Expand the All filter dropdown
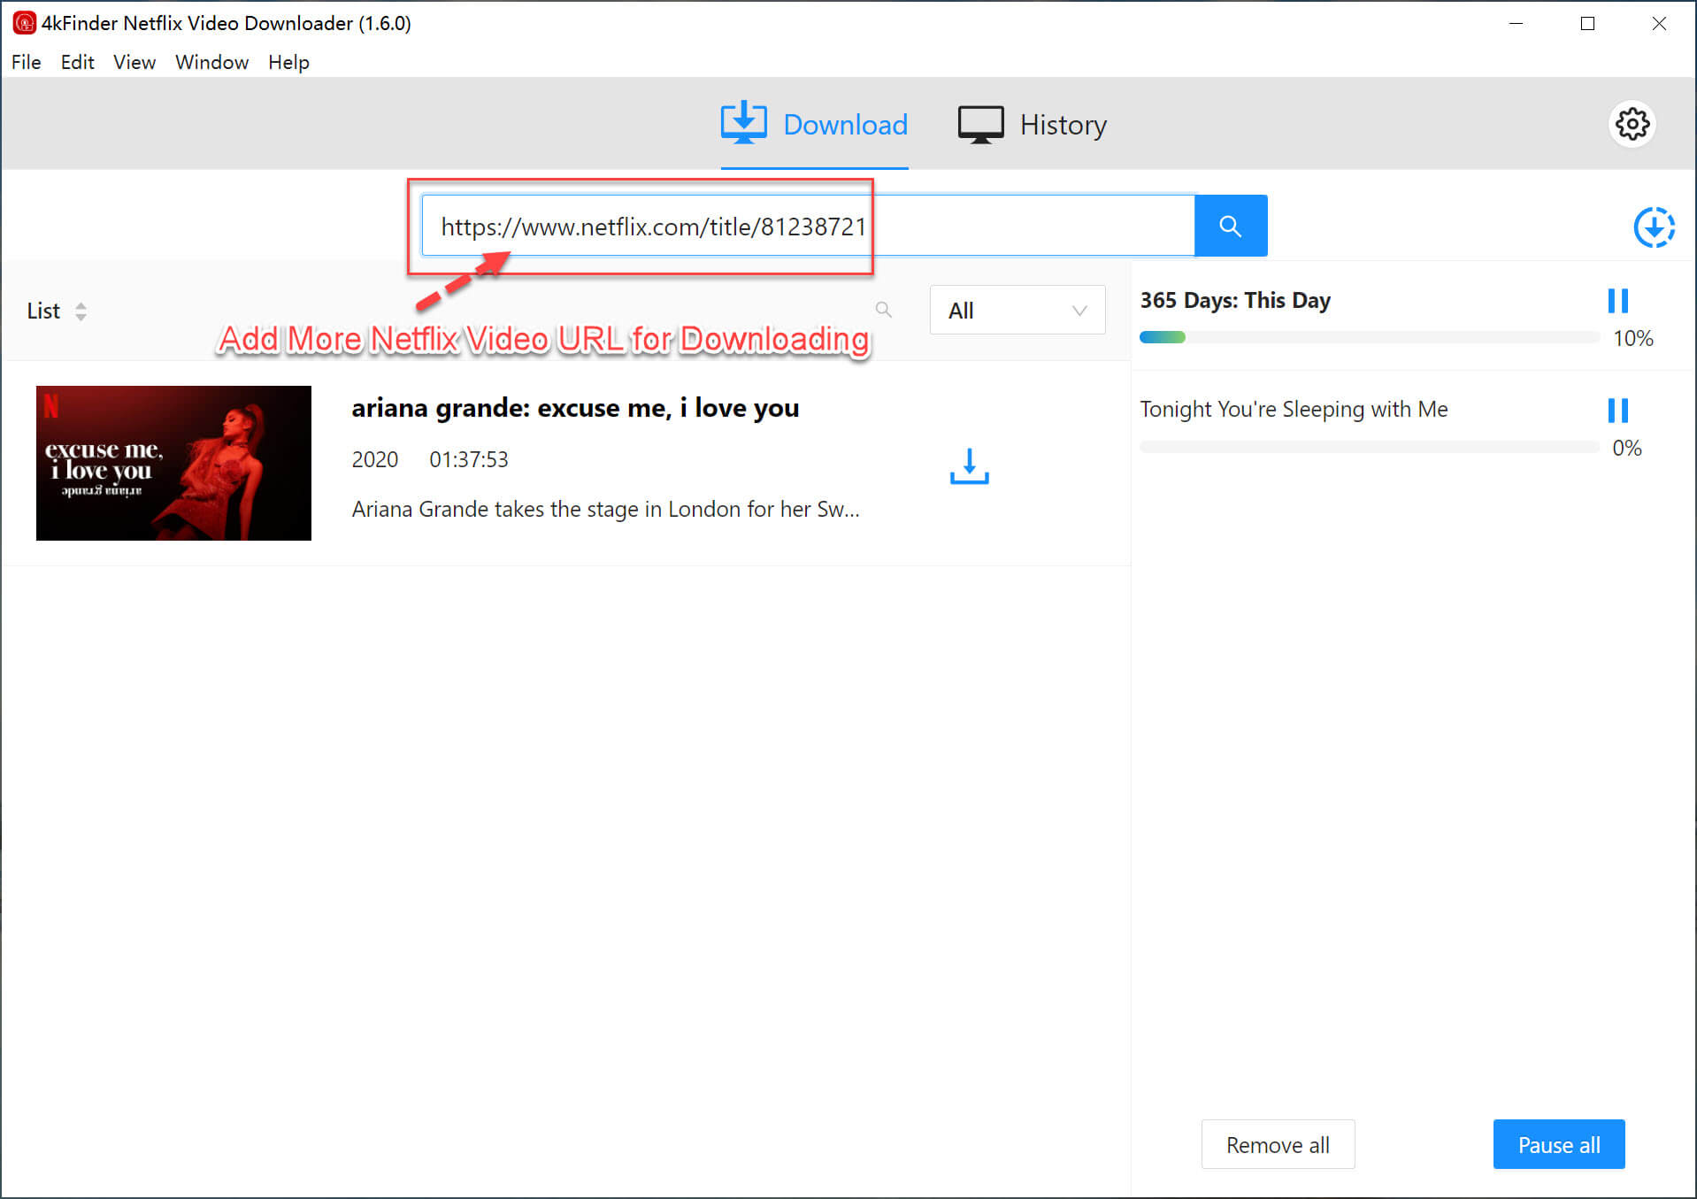 1017,311
